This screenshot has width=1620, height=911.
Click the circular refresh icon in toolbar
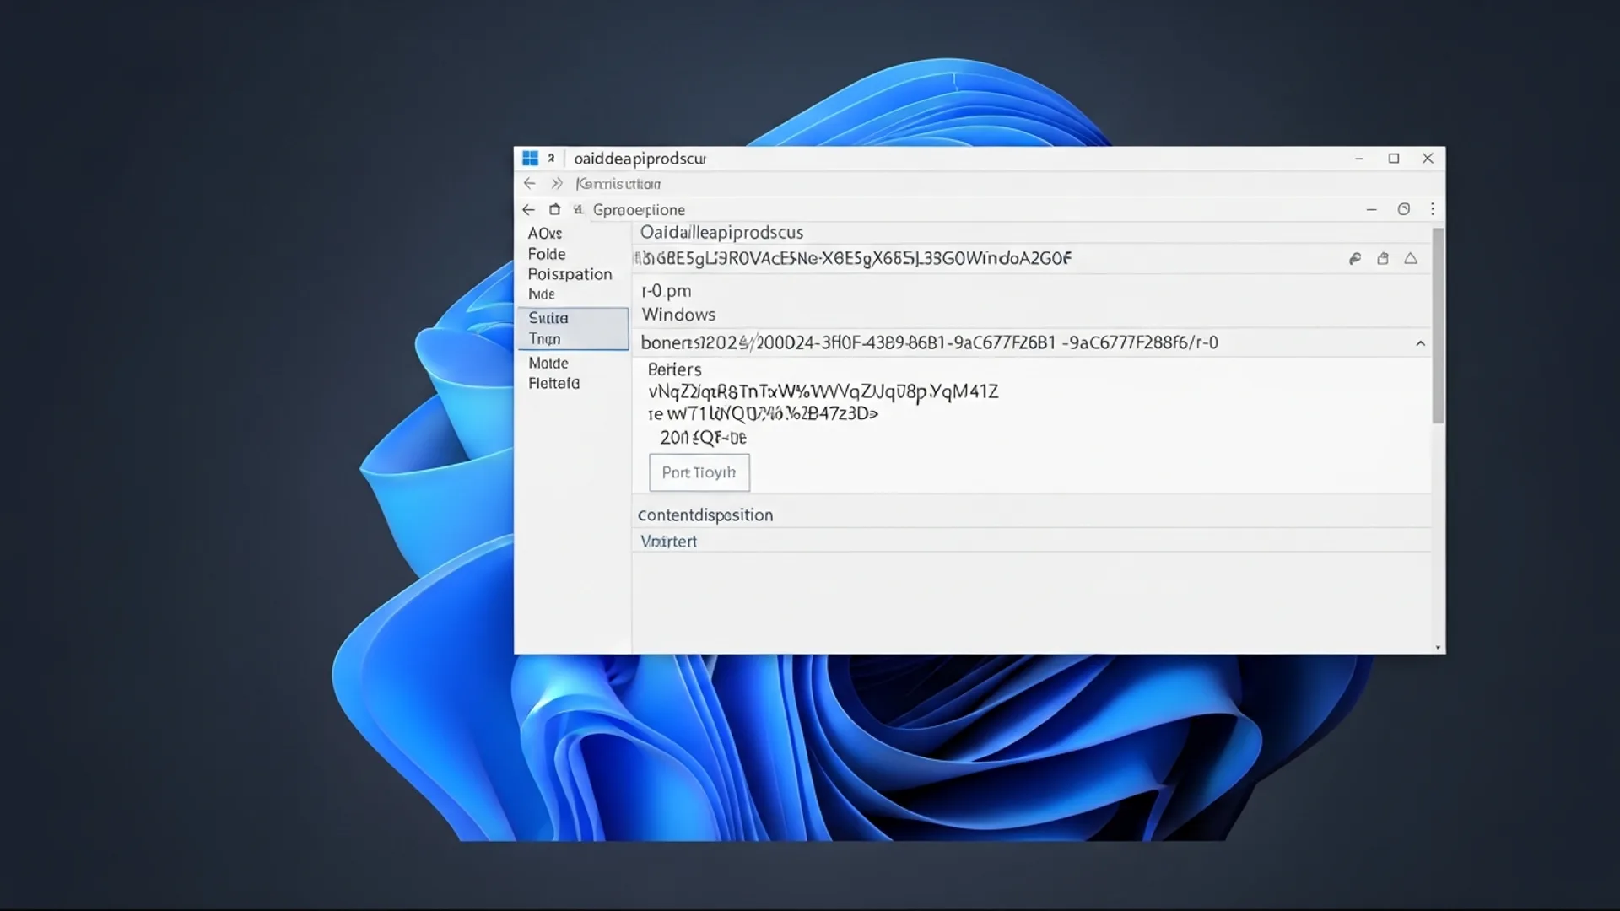point(1403,209)
